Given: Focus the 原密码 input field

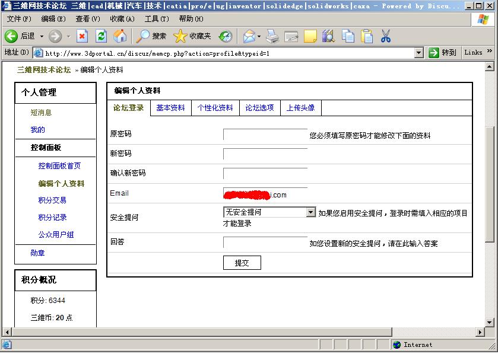Looking at the screenshot, I should click(x=265, y=134).
